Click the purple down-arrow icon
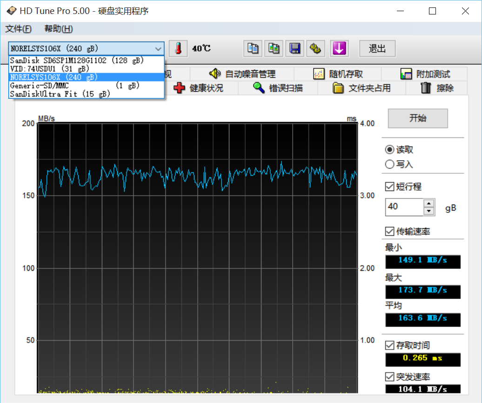This screenshot has width=482, height=403. coord(339,48)
